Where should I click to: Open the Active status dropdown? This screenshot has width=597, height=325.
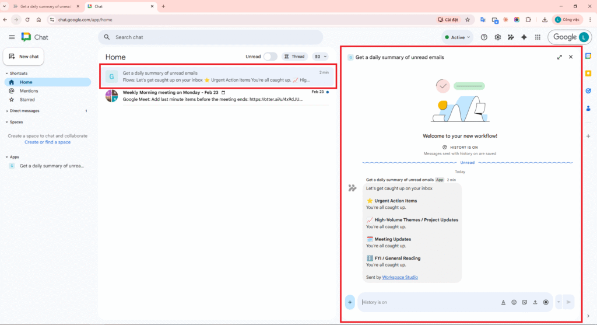457,37
